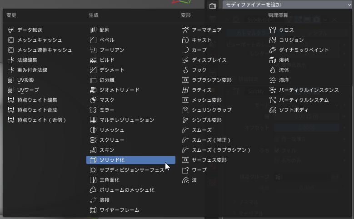
Task: Click the Boolean (ブーリアン) modifier icon
Action: (93, 50)
